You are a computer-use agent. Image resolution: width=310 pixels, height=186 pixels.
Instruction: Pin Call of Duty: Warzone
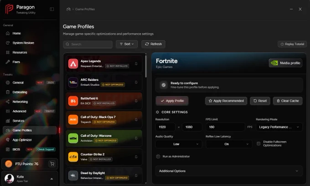click(136, 138)
